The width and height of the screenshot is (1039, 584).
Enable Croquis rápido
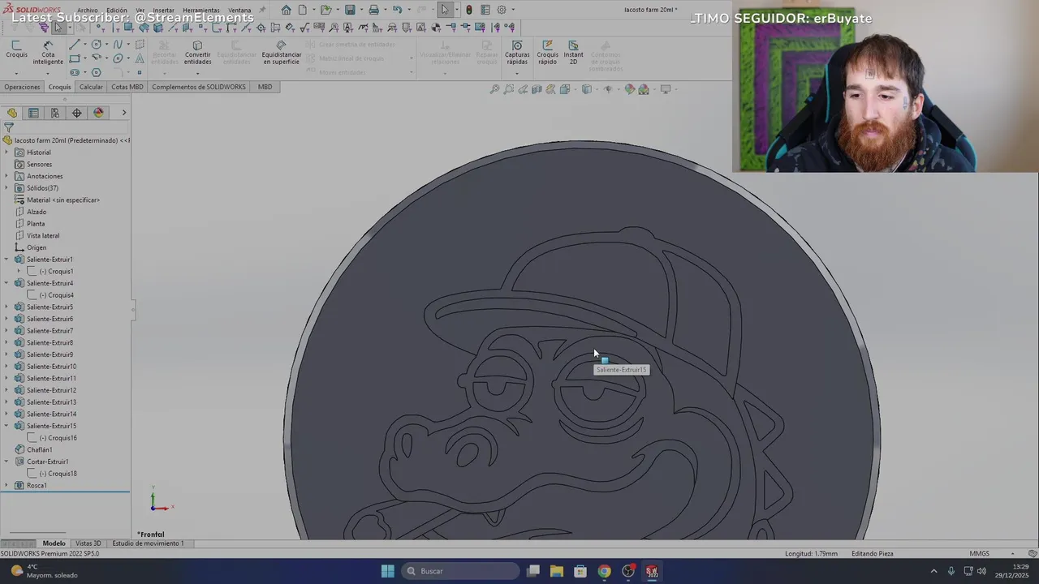pos(547,53)
